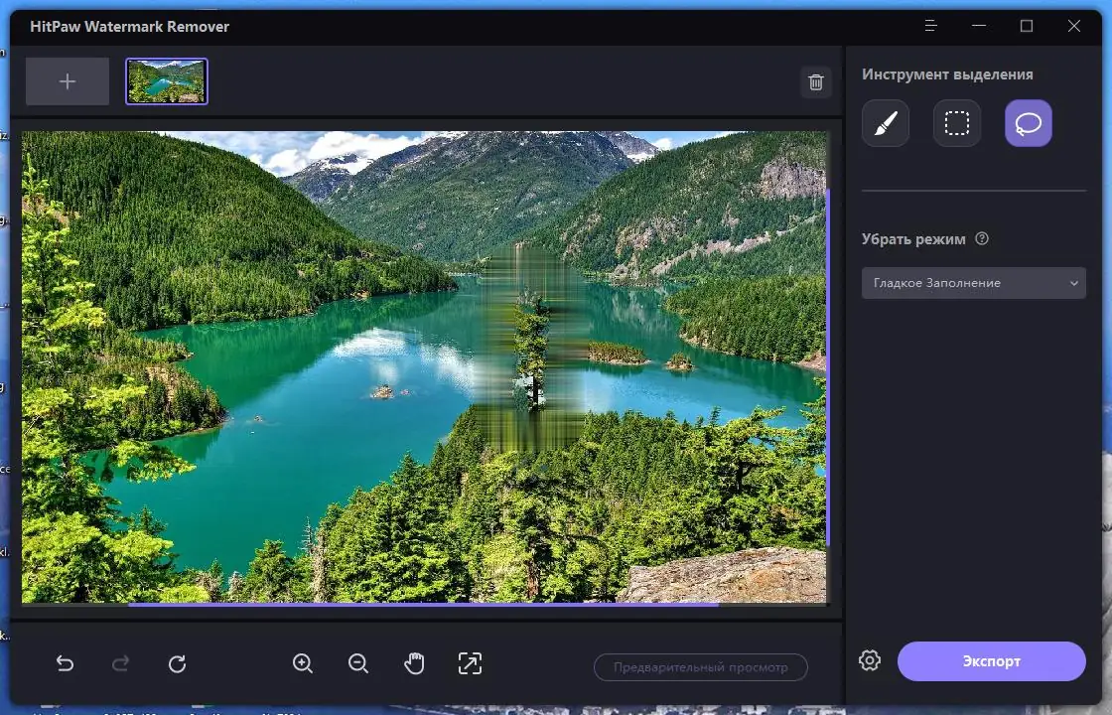
Task: Undo the last action
Action: click(65, 663)
